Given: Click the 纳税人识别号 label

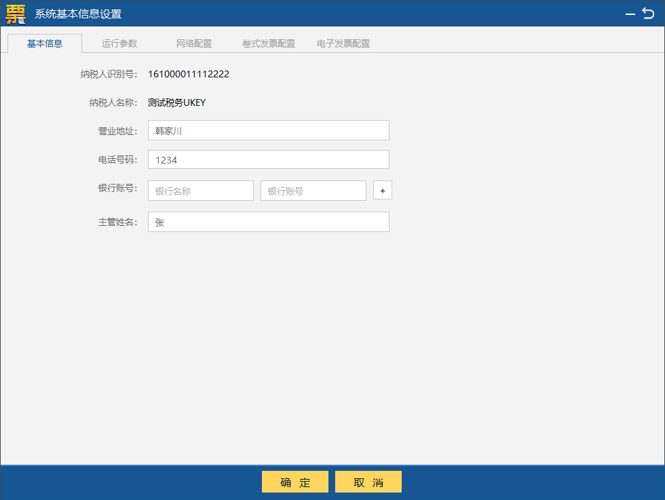Looking at the screenshot, I should pos(109,74).
